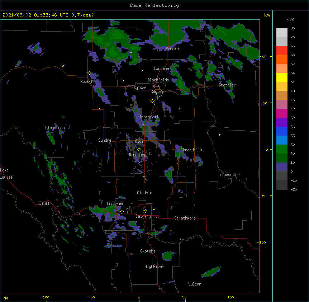
Task: Select the bright yellow swatch in the legend
Action: pos(282,77)
